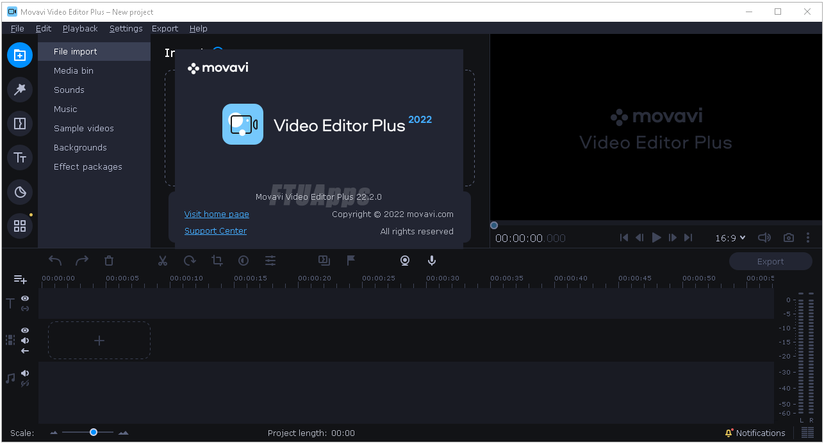The width and height of the screenshot is (824, 443).
Task: Step forward one frame
Action: pyautogui.click(x=672, y=238)
